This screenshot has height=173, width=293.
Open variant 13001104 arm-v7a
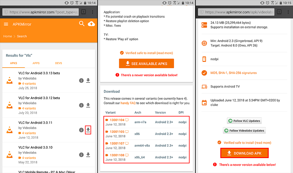point(117,120)
